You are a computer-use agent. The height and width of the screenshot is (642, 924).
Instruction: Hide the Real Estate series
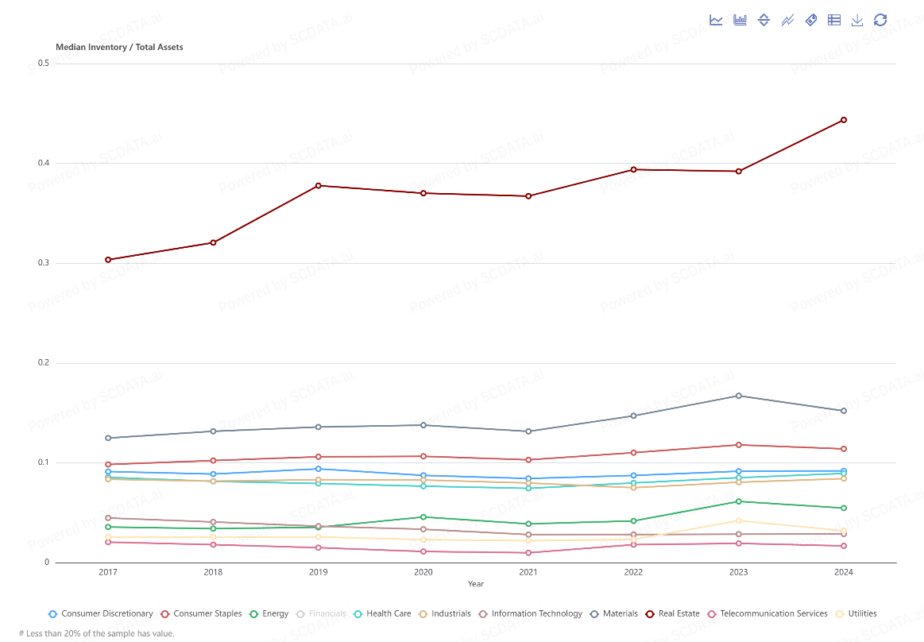click(672, 613)
